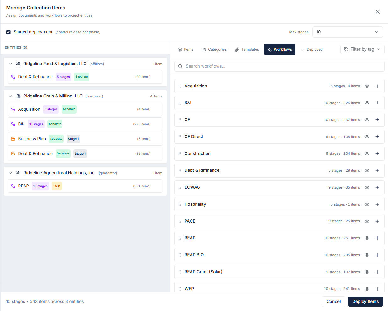Click the workflow icon beside the REAP guarantor item
This screenshot has width=388, height=311.
coord(13,186)
